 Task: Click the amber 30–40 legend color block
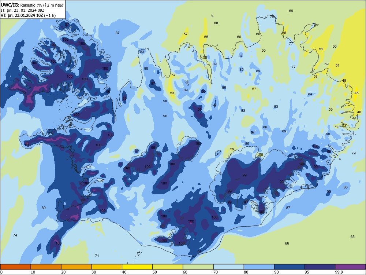(x=107, y=267)
